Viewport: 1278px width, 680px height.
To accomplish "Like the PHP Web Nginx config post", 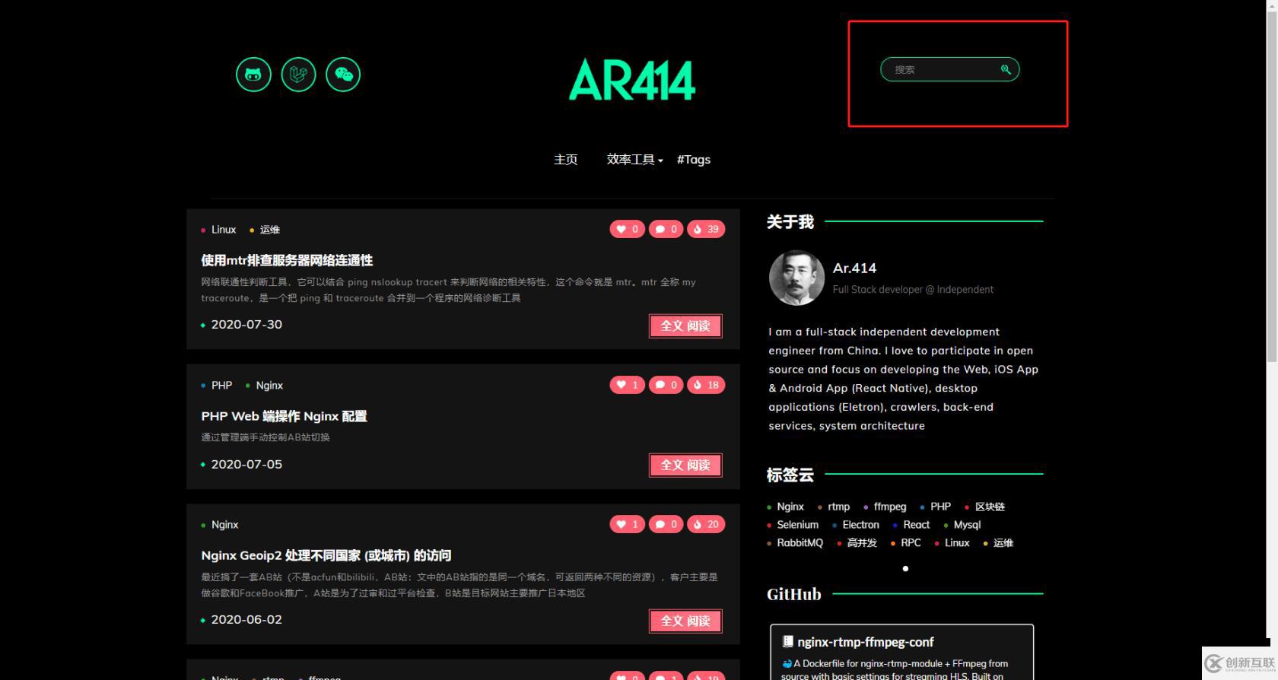I will 628,385.
